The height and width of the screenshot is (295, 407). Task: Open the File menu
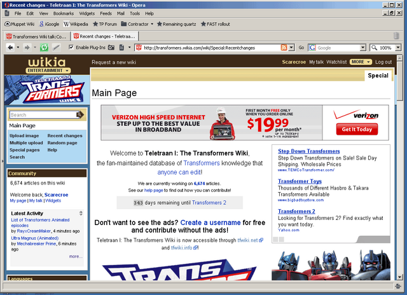point(18,13)
